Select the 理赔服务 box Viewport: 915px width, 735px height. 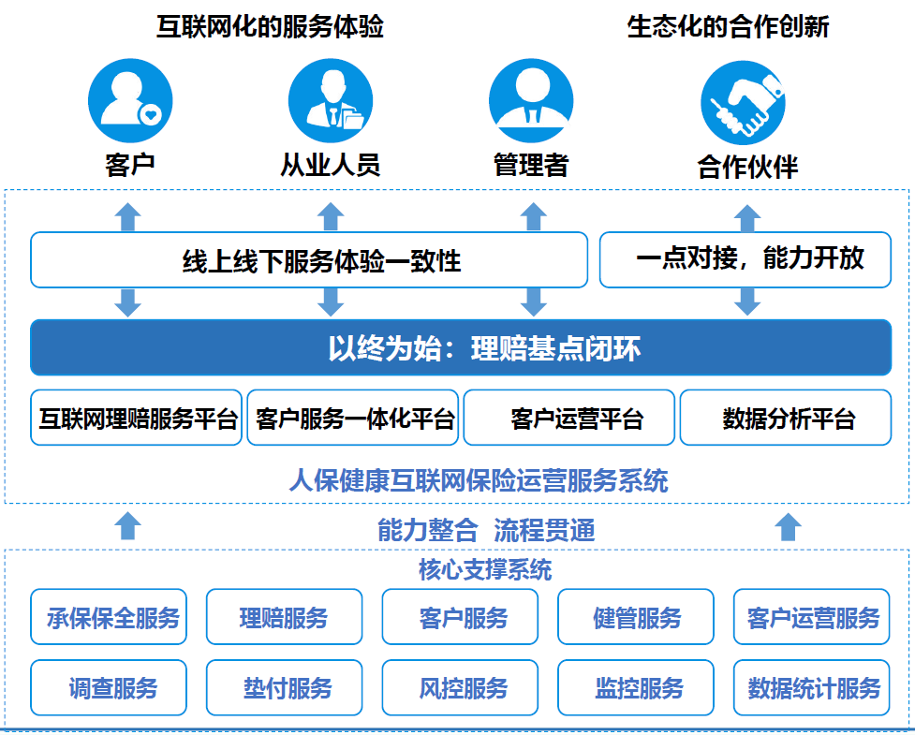tap(284, 616)
